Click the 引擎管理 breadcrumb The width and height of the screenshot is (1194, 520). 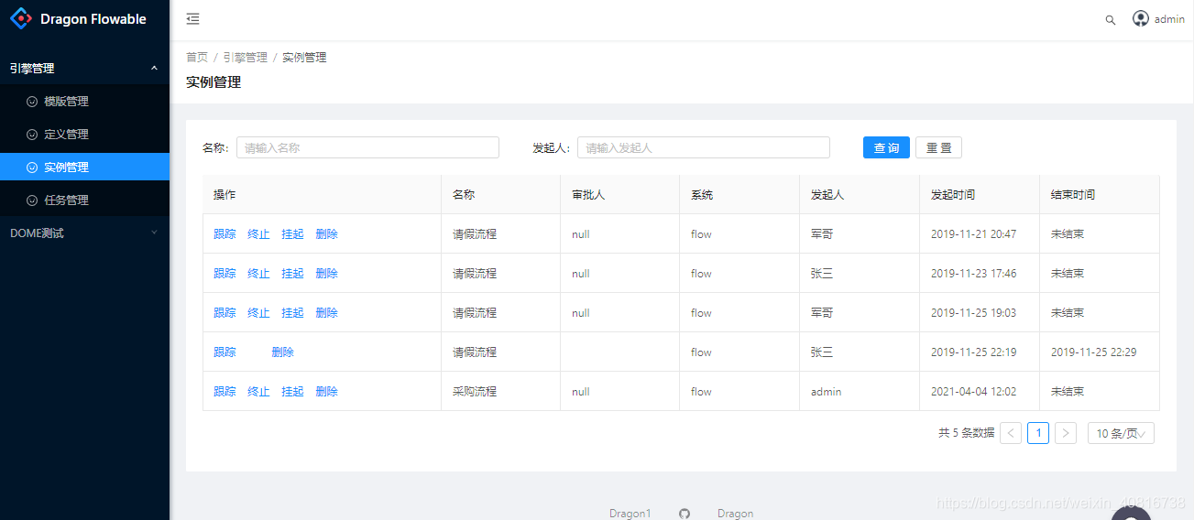(x=246, y=57)
